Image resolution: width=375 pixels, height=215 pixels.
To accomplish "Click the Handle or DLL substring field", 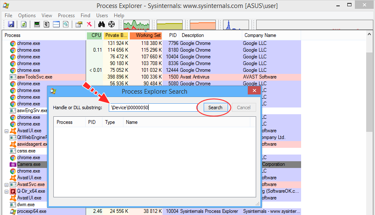I will click(153, 107).
